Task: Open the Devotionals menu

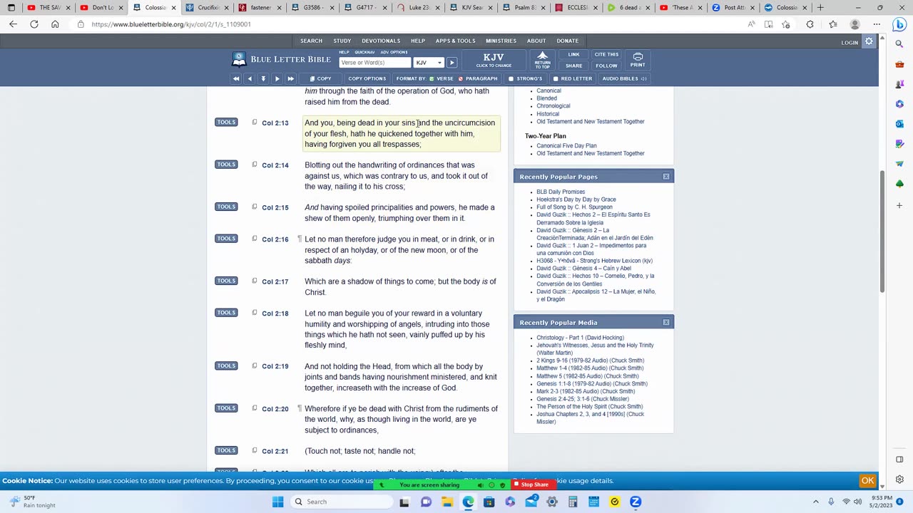Action: coord(382,41)
